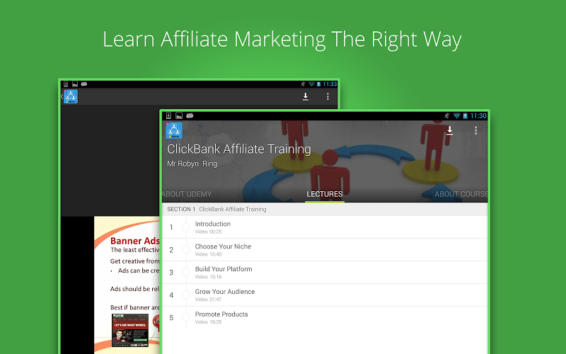Tap Video 21:47 duration label
The image size is (566, 354).
pyautogui.click(x=208, y=299)
